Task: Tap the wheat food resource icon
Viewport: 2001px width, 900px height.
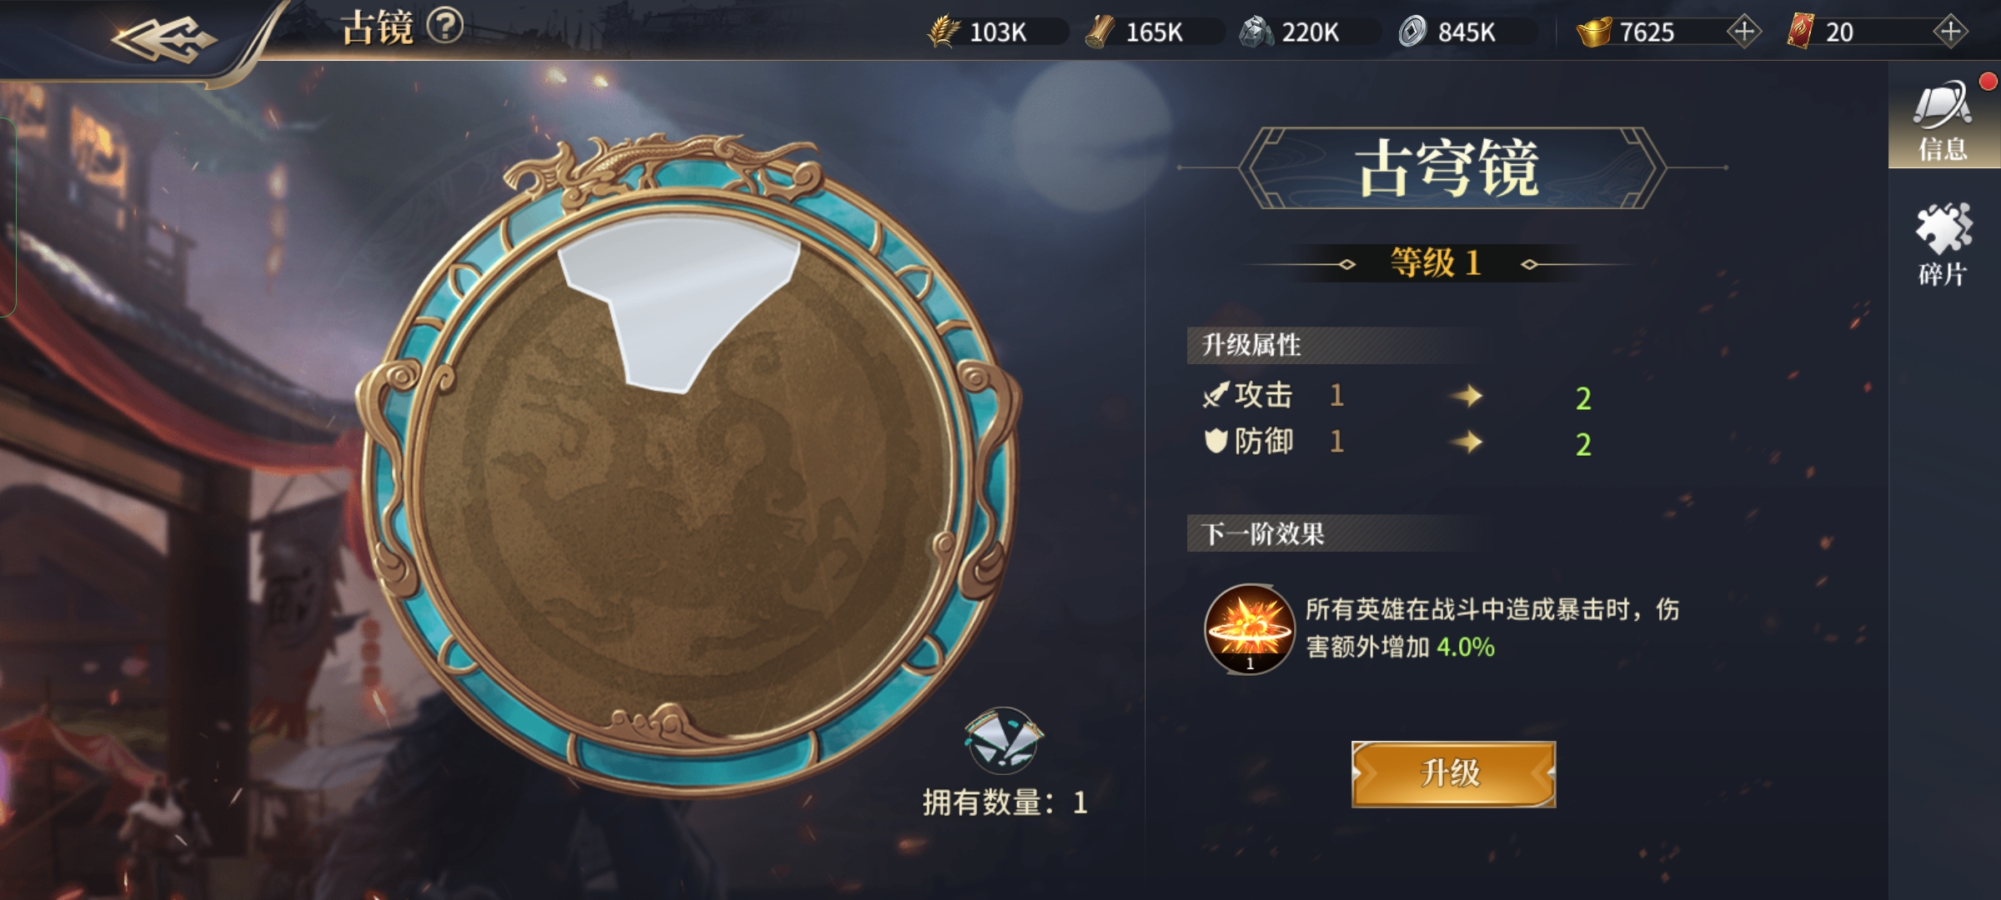Action: (944, 32)
